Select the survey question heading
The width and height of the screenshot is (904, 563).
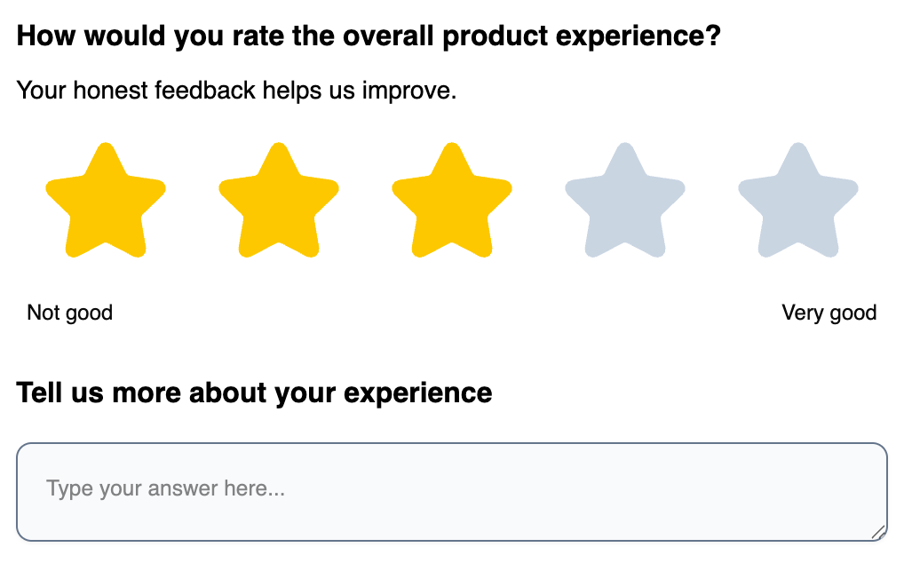pyautogui.click(x=370, y=36)
